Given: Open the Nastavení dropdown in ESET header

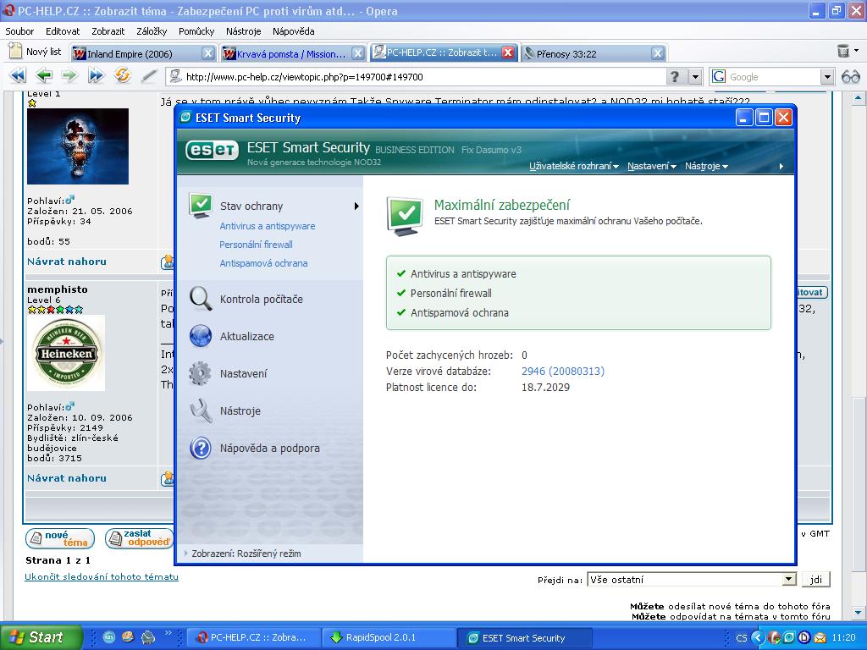Looking at the screenshot, I should (651, 166).
